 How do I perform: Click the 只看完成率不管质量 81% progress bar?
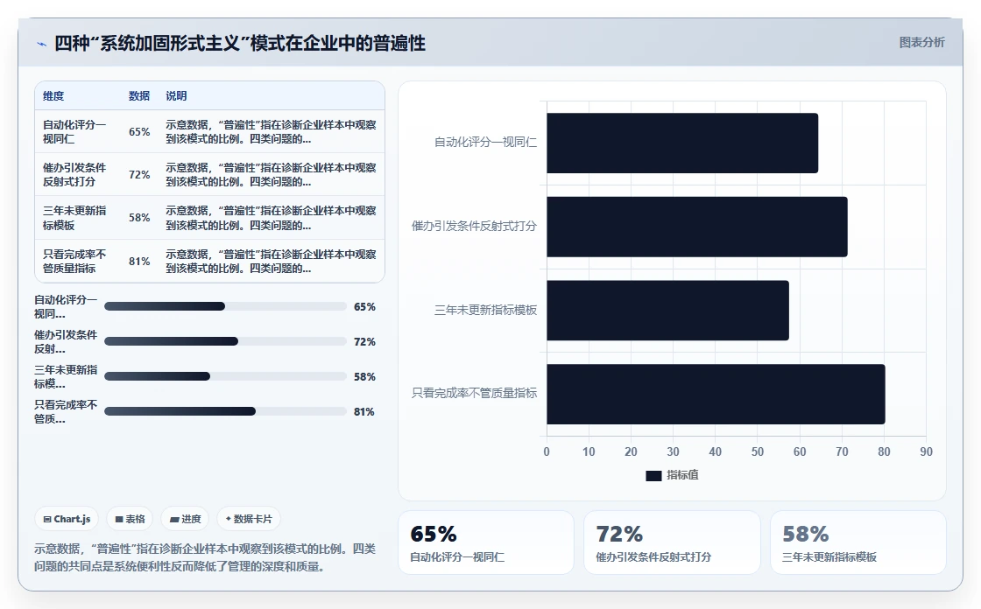point(225,411)
